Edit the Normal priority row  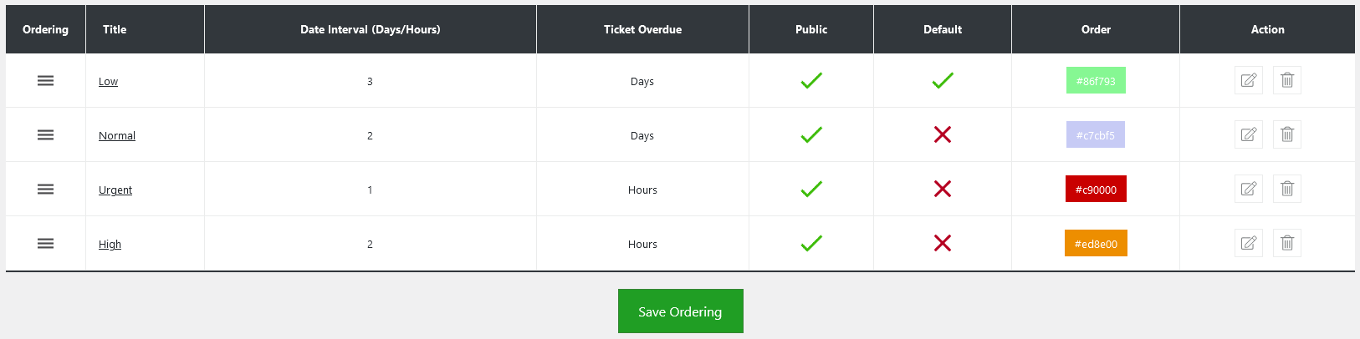pyautogui.click(x=1248, y=134)
